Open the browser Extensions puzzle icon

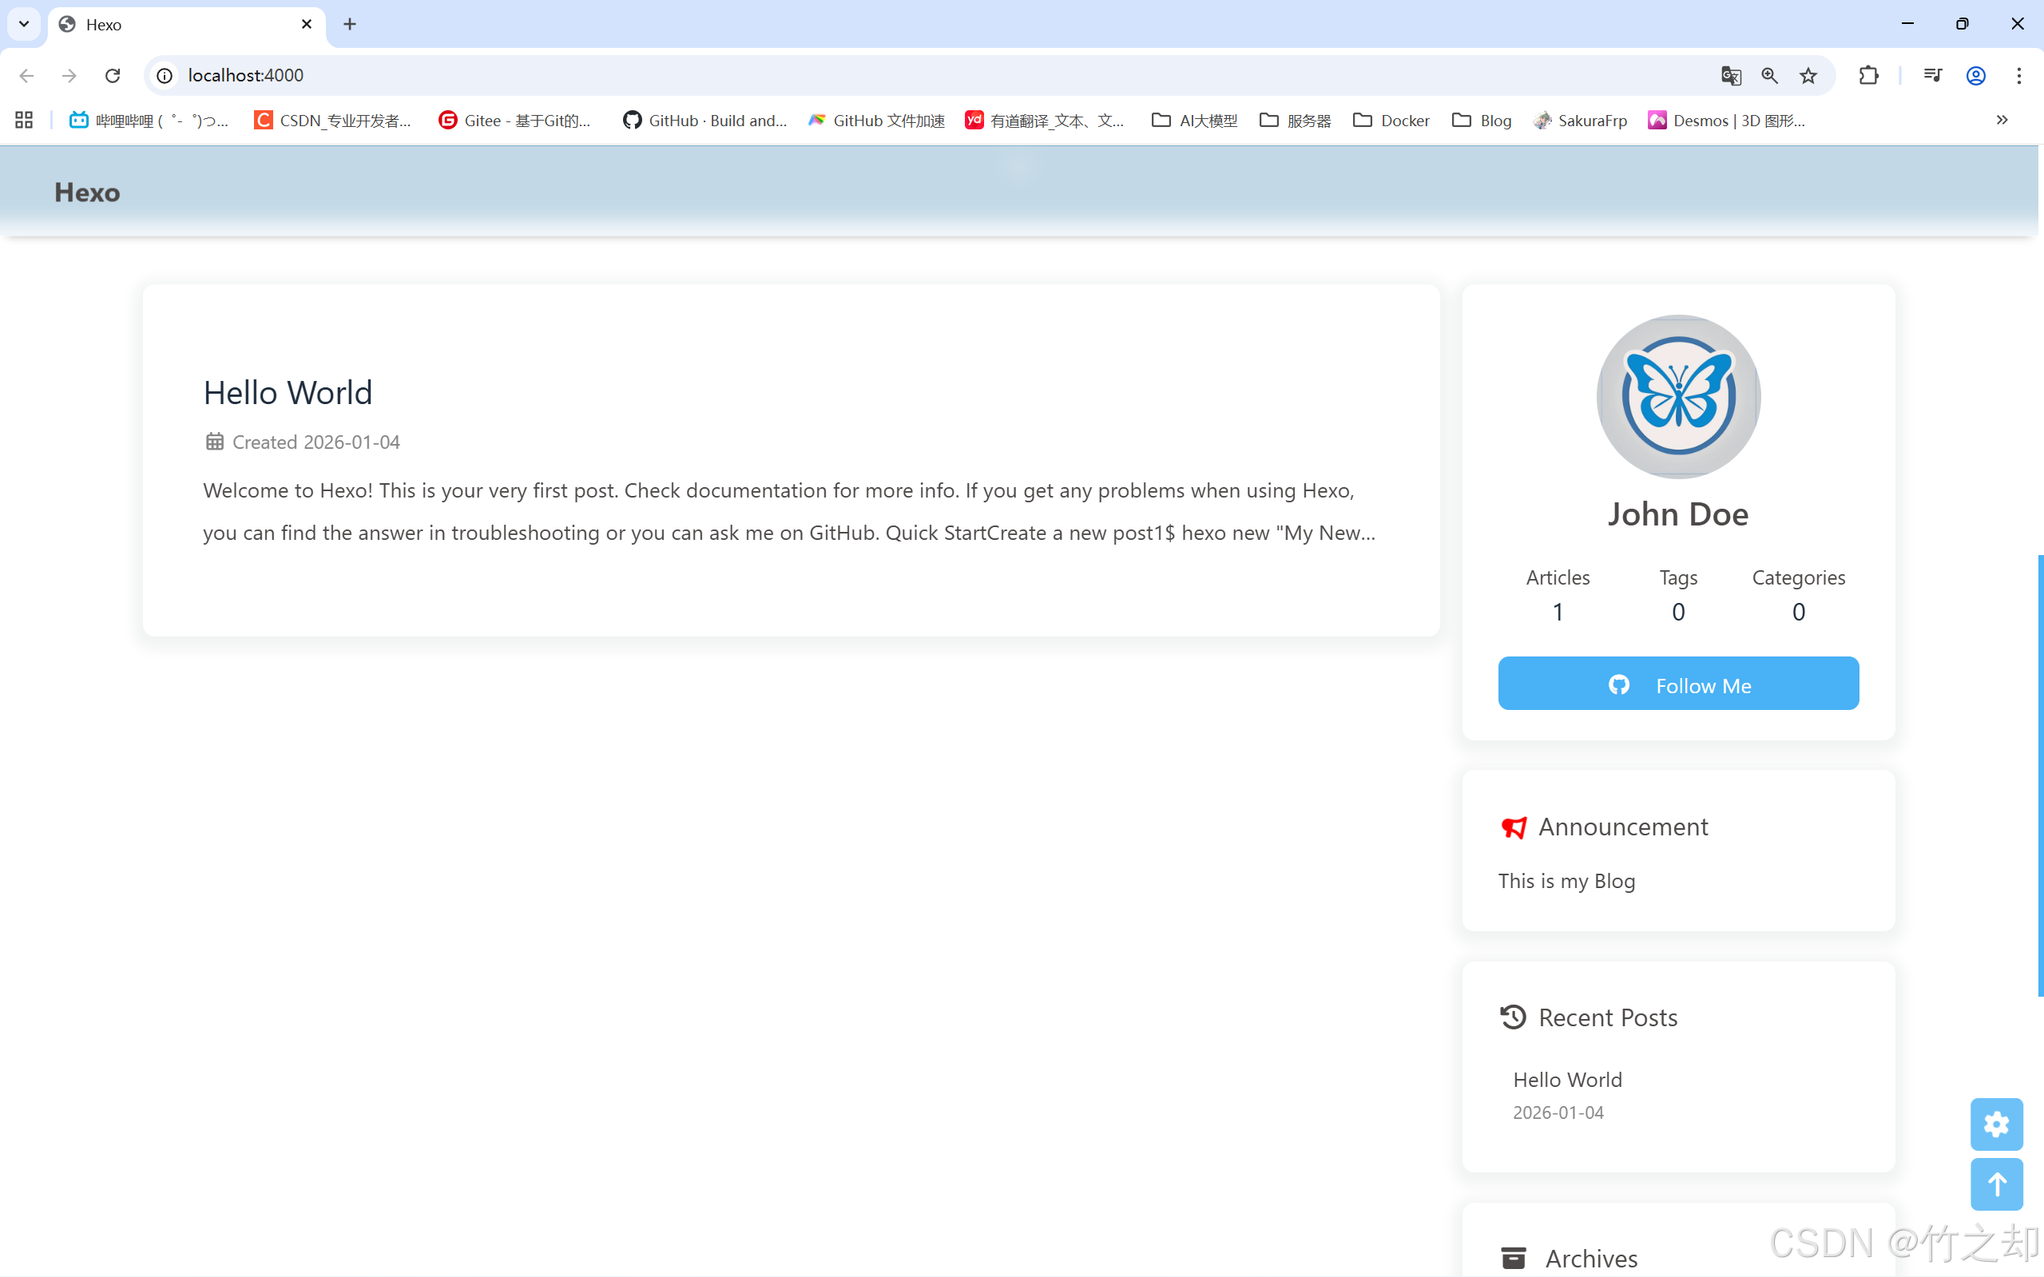click(1868, 76)
